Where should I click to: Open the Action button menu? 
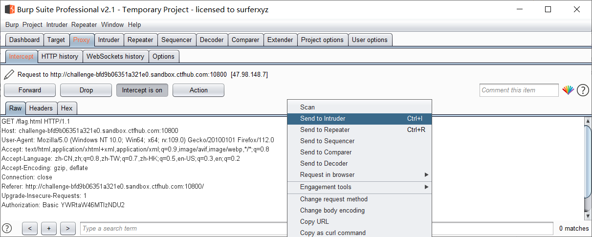pos(198,90)
